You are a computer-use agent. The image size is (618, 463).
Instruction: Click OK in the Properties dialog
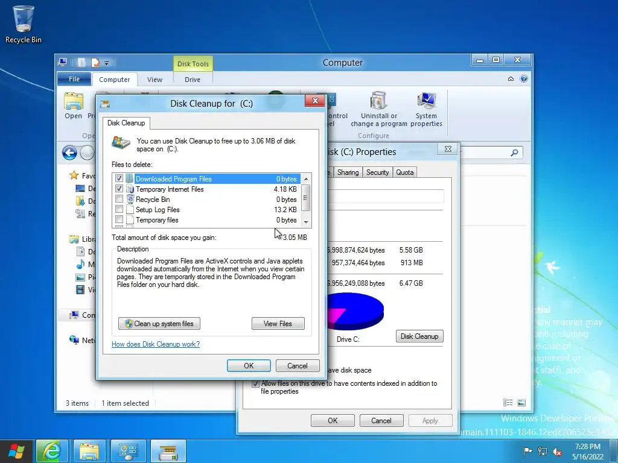333,420
